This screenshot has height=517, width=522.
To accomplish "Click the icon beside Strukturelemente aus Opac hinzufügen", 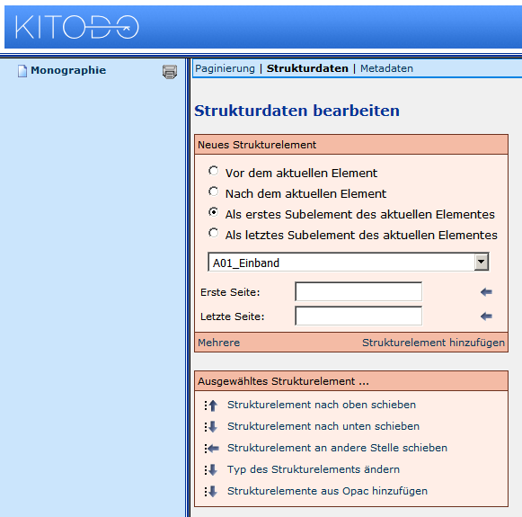I will (211, 491).
